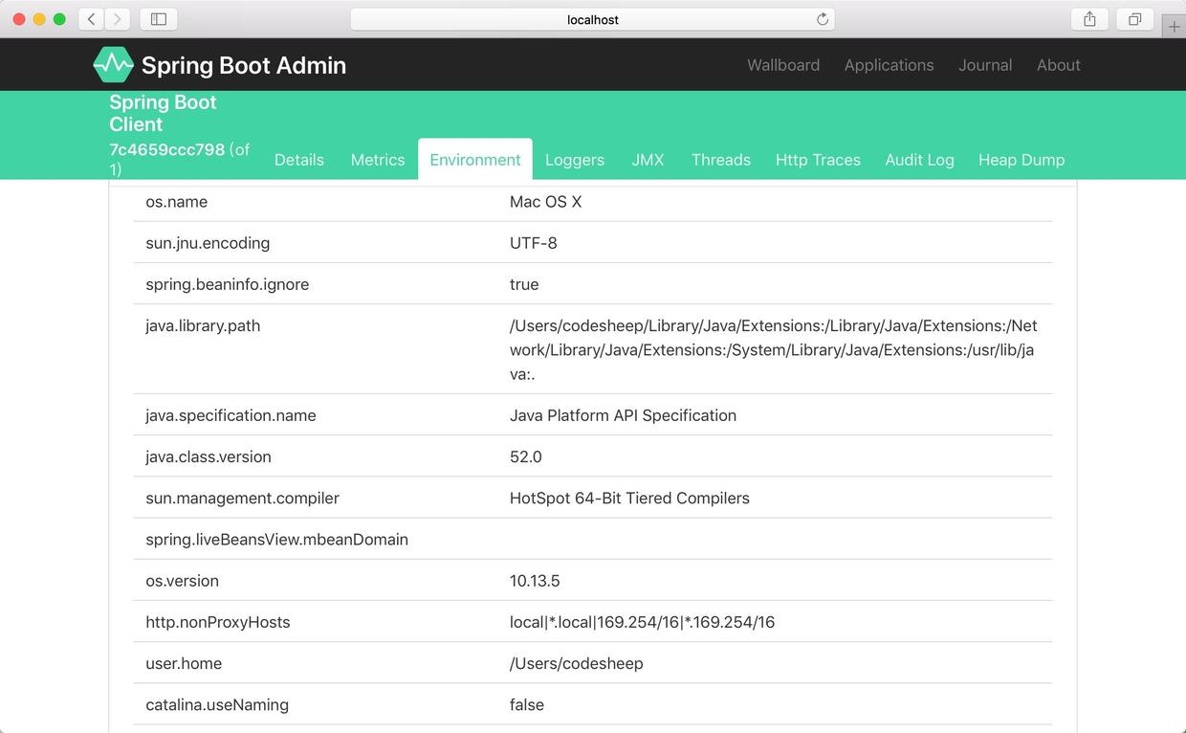Show all tabs overview button
The height and width of the screenshot is (733, 1186).
(x=1134, y=19)
